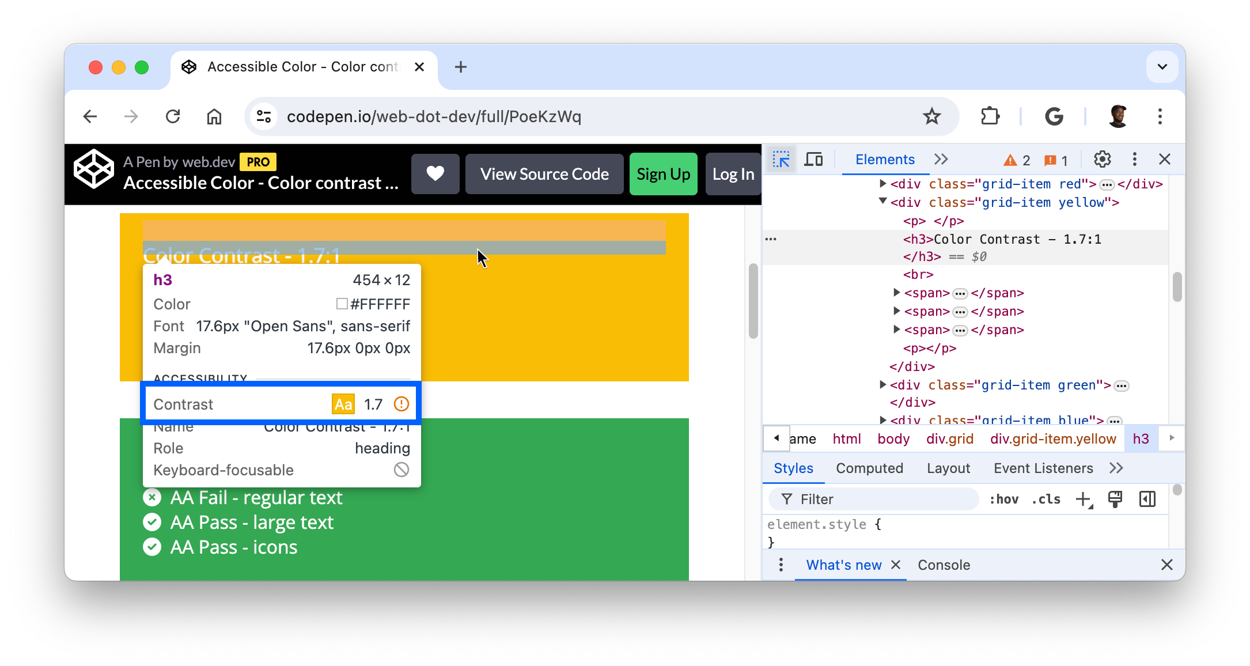
Task: Click the Sign Up button
Action: click(664, 174)
